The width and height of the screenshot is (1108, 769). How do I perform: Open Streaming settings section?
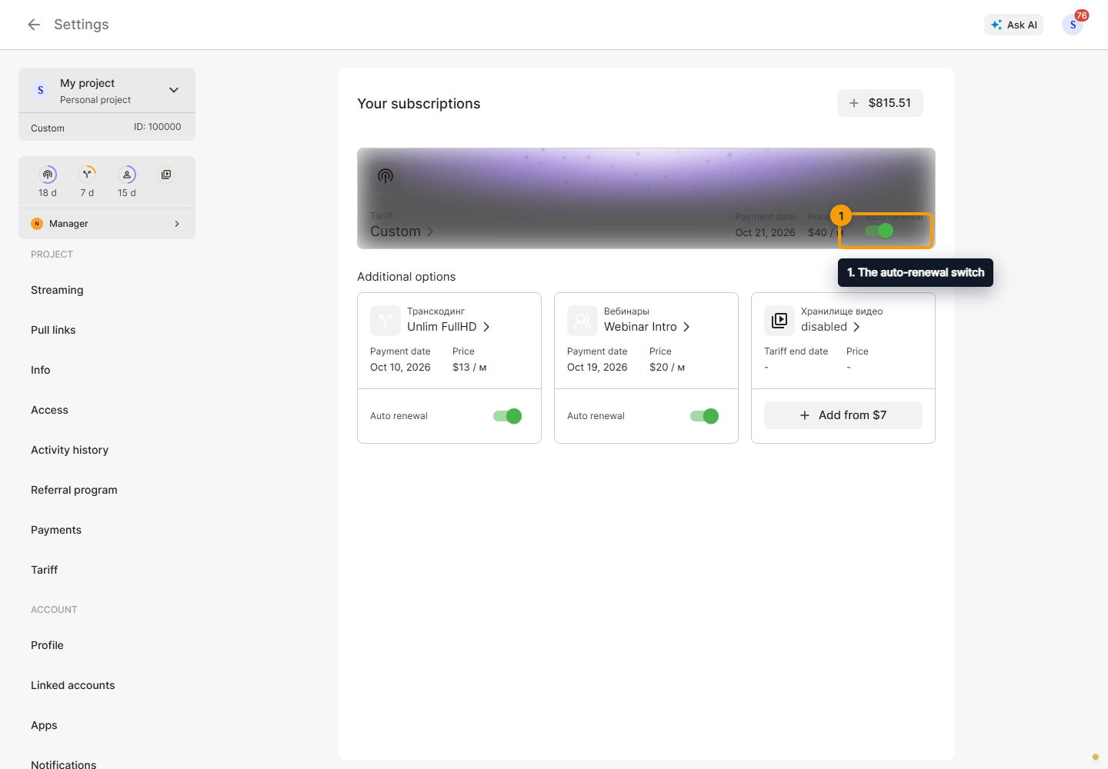57,290
